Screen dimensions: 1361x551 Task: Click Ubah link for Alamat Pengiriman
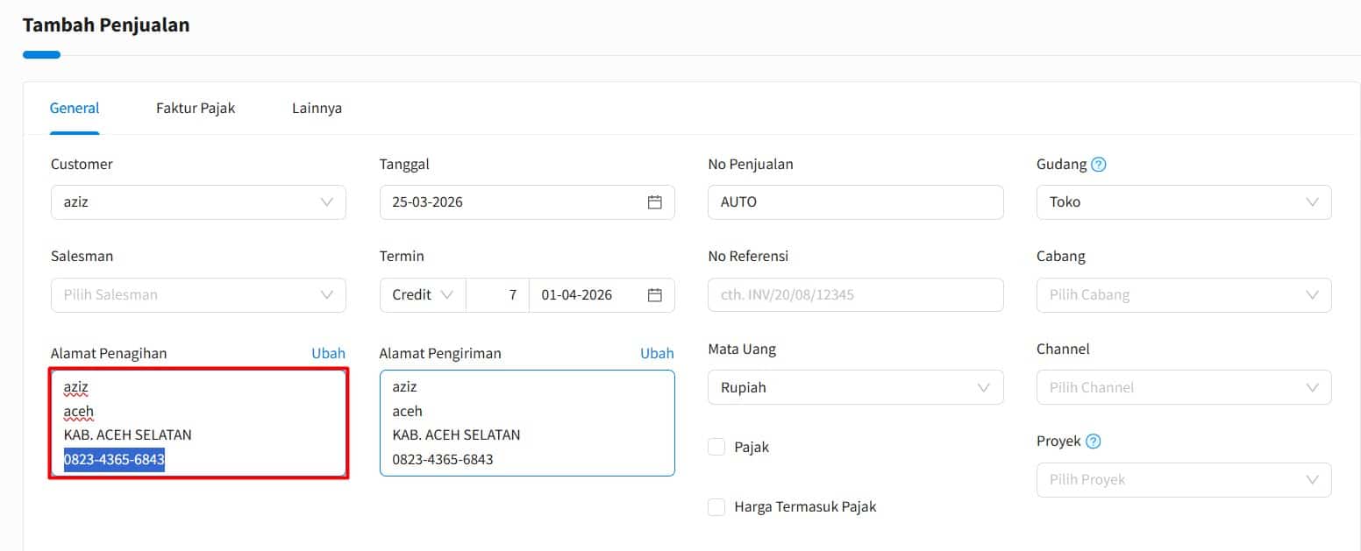657,354
